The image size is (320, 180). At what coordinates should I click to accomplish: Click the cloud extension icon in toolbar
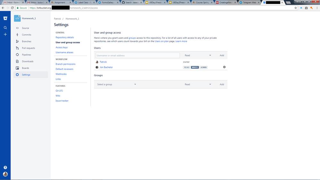(301, 8)
